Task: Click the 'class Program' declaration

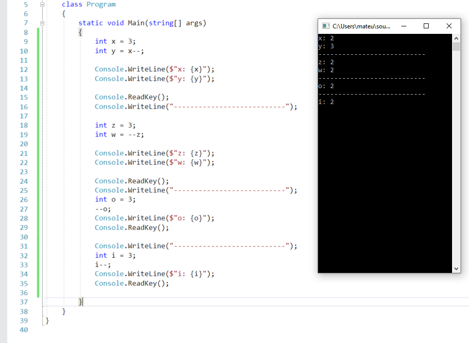Action: (x=89, y=4)
